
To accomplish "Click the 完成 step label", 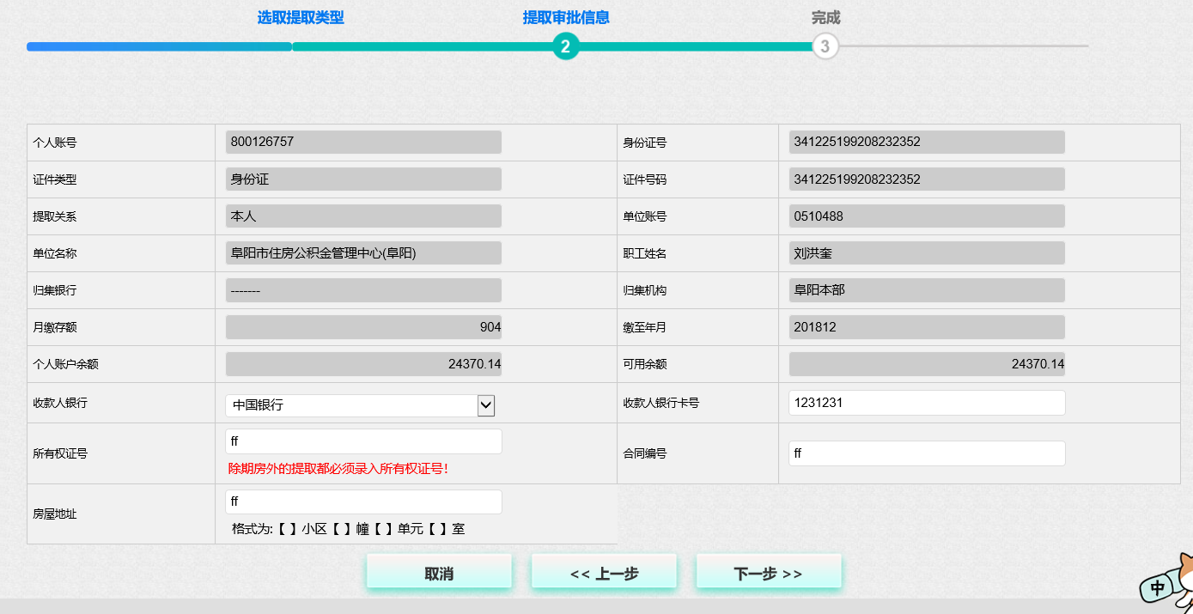I will [x=825, y=18].
